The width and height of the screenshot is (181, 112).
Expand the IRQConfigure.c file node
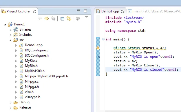16,51
